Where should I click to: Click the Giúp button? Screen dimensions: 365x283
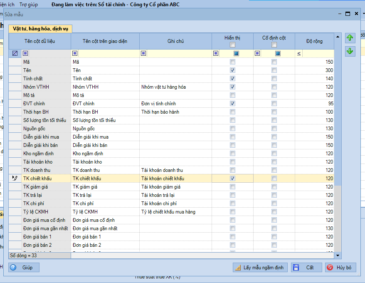[x=24, y=267]
